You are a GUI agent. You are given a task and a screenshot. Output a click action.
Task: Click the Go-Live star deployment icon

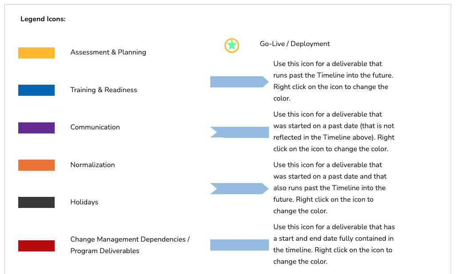[232, 45]
